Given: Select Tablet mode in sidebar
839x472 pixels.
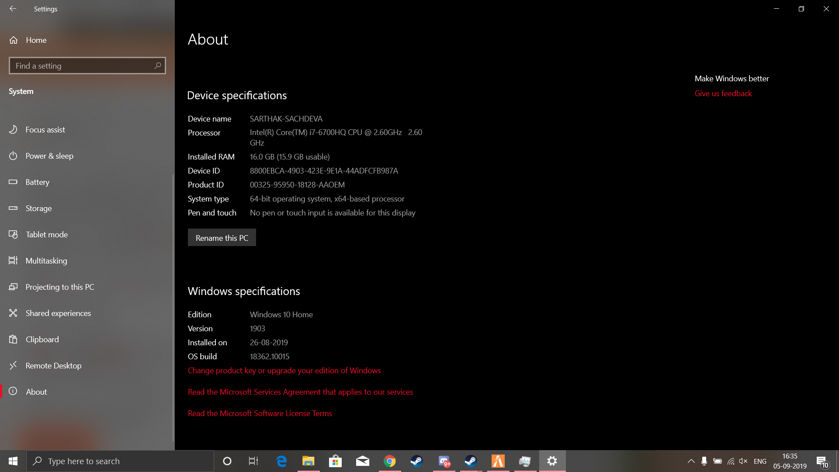Looking at the screenshot, I should coord(46,235).
